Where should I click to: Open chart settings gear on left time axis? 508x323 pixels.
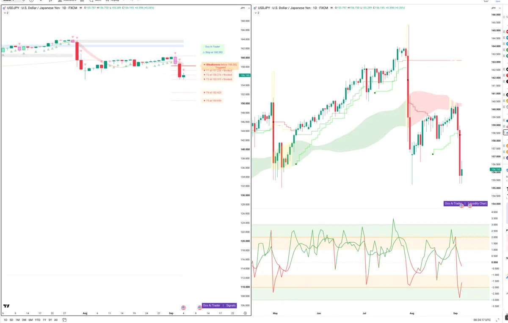tap(245, 313)
